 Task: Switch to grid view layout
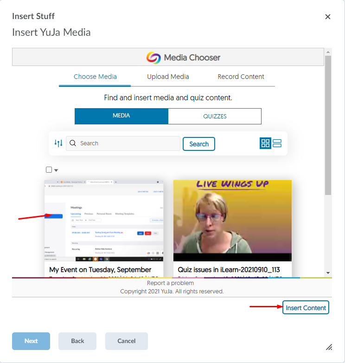[265, 143]
